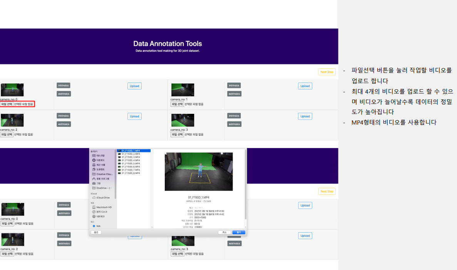This screenshot has width=457, height=270.
Task: Upload the camera 1 video behind the dialog
Action: click(305, 206)
